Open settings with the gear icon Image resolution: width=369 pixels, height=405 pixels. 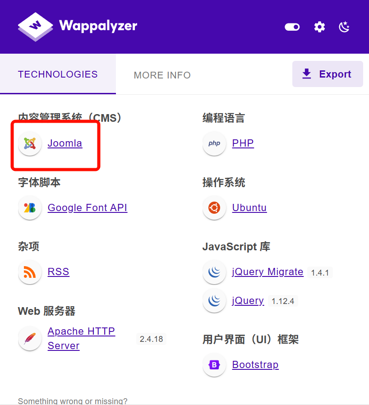[x=319, y=27]
